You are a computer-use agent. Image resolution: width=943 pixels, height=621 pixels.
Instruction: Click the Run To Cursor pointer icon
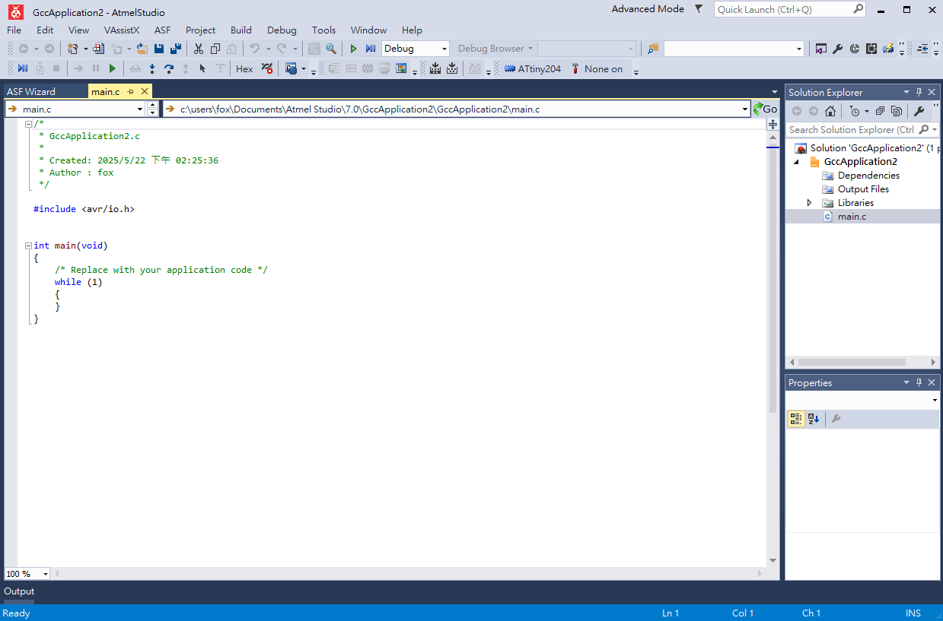coord(202,68)
